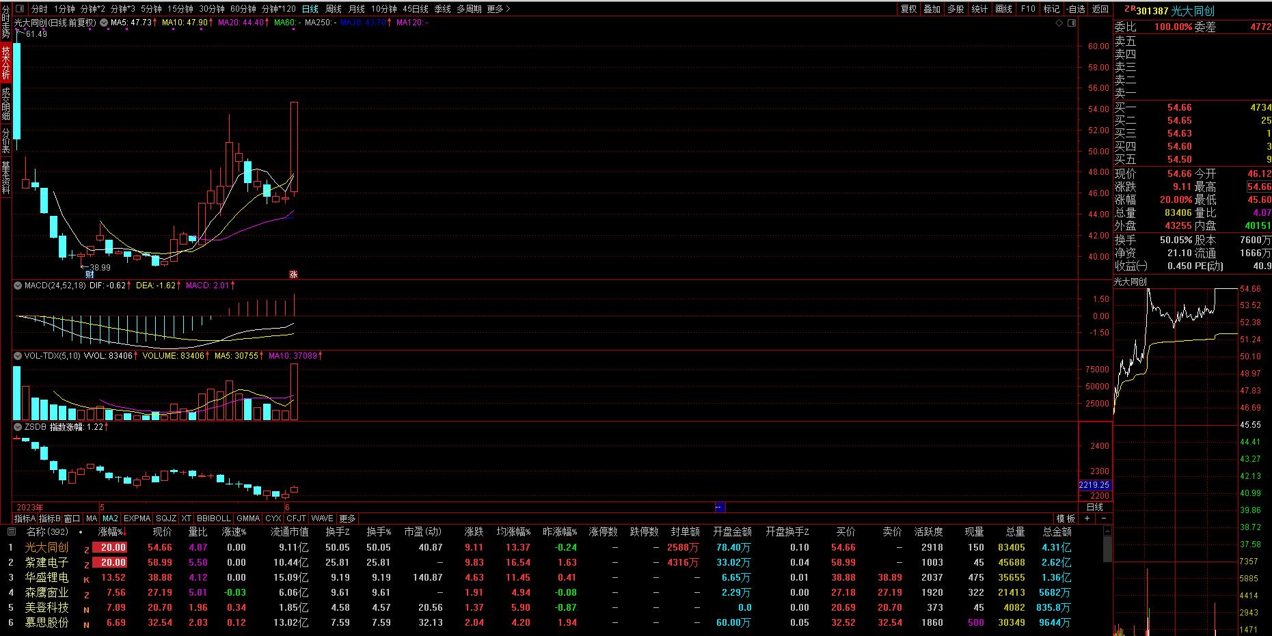Select the 15分钟 chart period
Viewport: 1272px width, 636px height.
(x=180, y=9)
